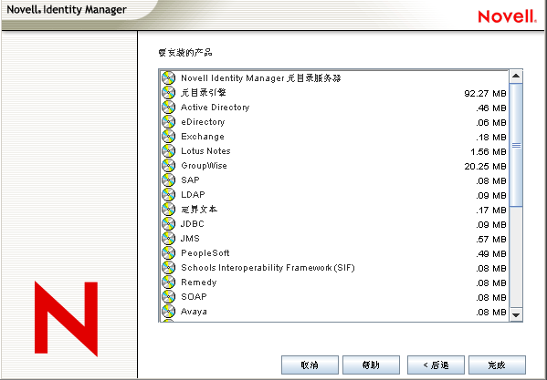
Task: Click the Lotus Notes disc icon
Action: coord(169,151)
